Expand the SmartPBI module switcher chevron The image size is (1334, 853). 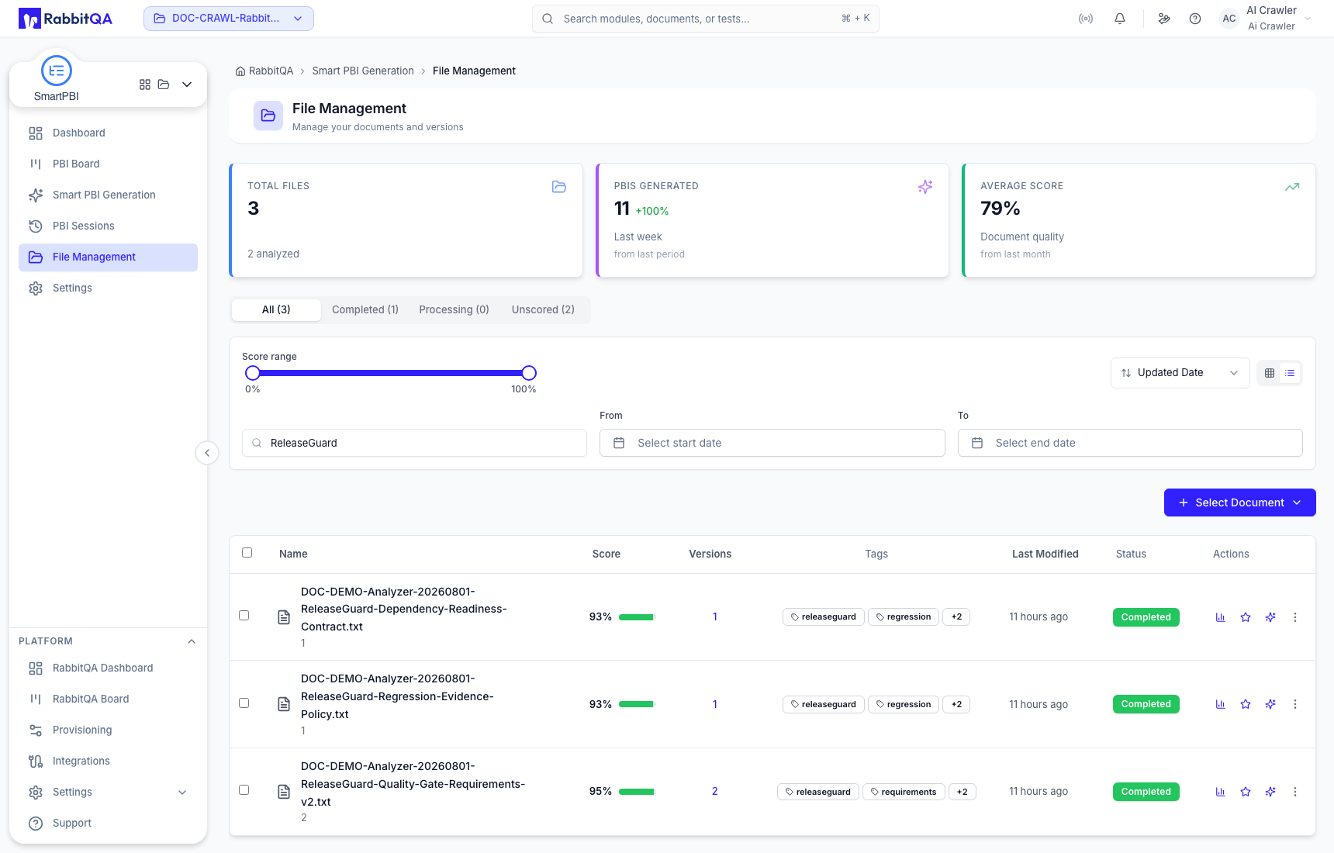coord(187,85)
